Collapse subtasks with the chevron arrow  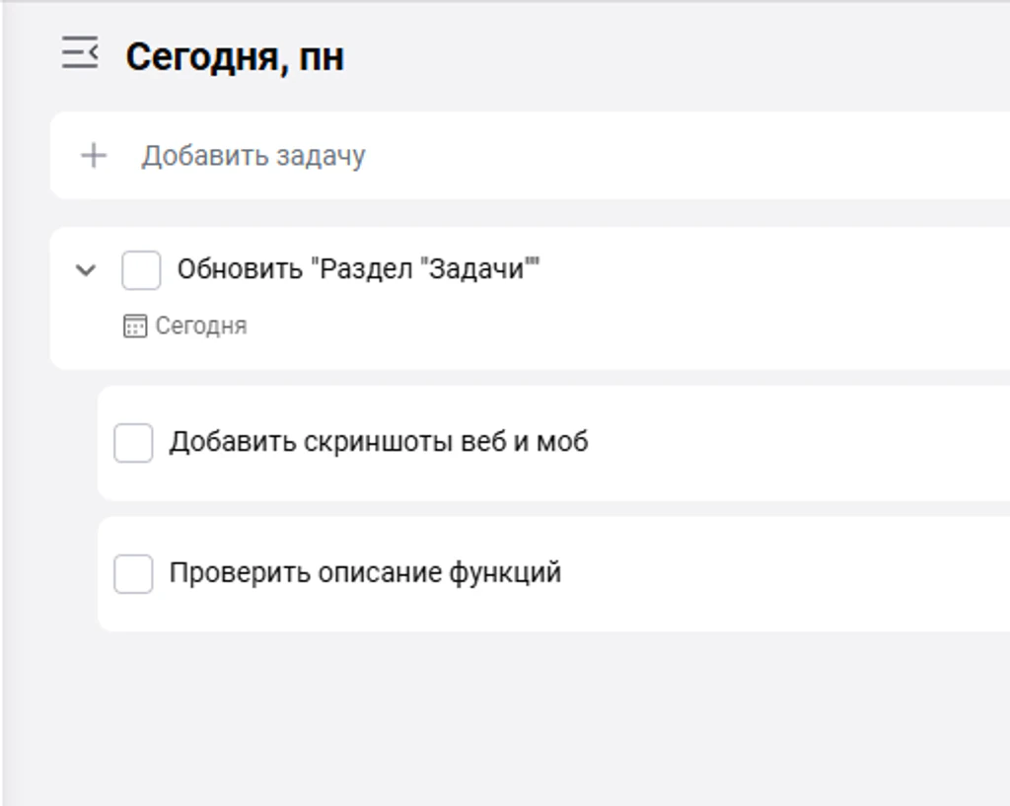tap(86, 270)
